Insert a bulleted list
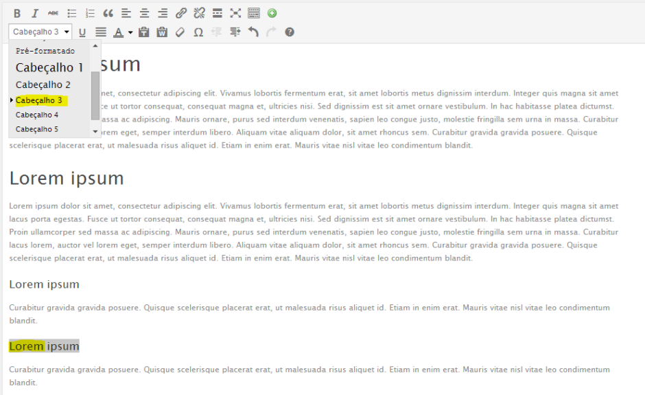This screenshot has height=395, width=645. pyautogui.click(x=72, y=13)
